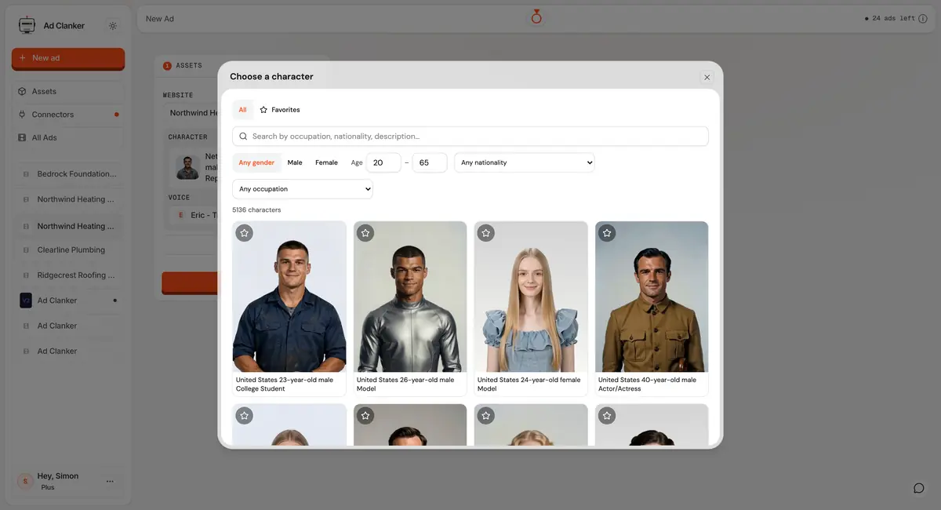This screenshot has height=510, width=941.
Task: Click the minimum age field showing 20
Action: click(x=383, y=162)
